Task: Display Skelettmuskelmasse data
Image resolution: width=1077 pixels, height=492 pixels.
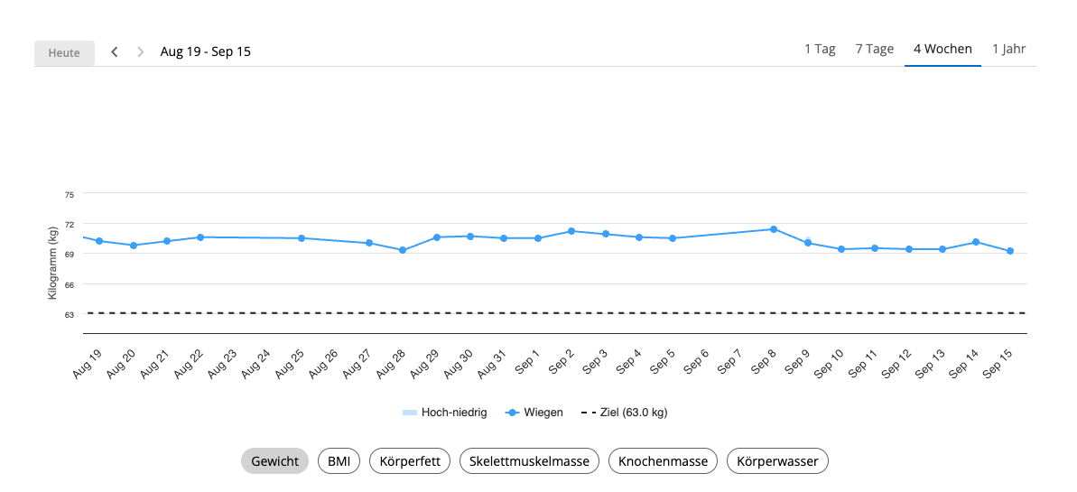Action: pos(529,461)
